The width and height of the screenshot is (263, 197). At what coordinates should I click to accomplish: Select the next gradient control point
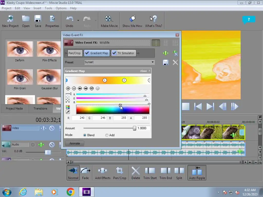[86, 88]
